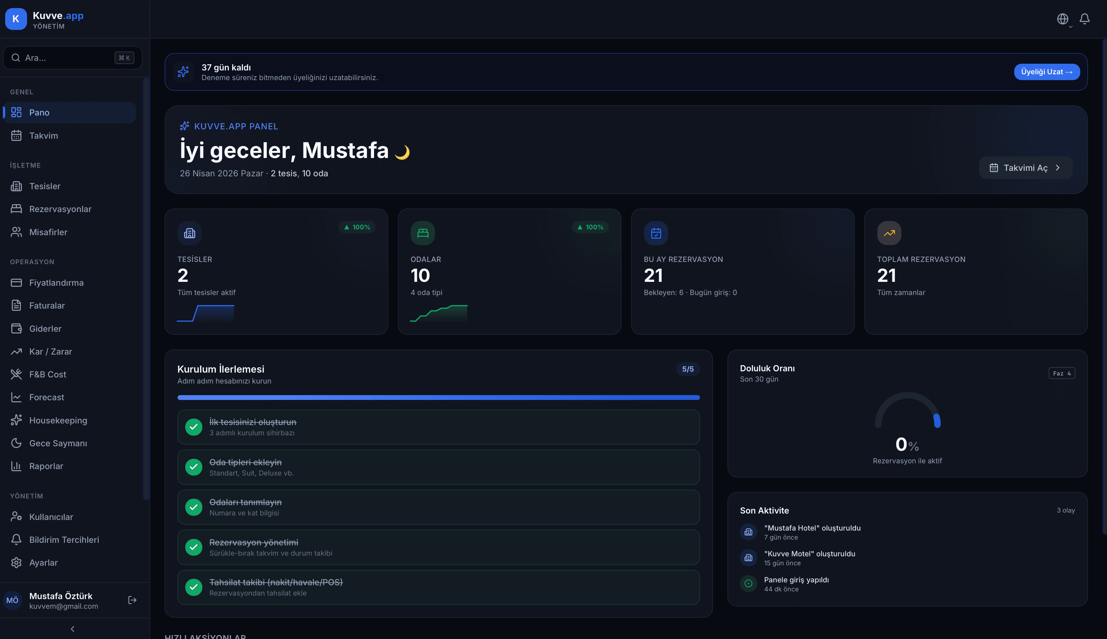The width and height of the screenshot is (1107, 639).
Task: Toggle checkmark for Rezervasyon yönetimi
Action: click(193, 547)
